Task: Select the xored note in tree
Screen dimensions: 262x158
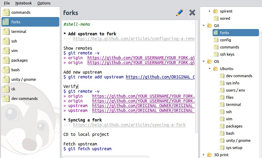Action: click(x=222, y=18)
